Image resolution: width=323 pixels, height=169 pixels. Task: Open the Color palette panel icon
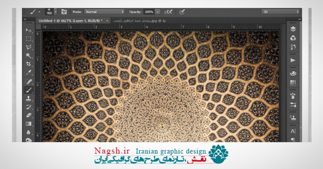293,74
